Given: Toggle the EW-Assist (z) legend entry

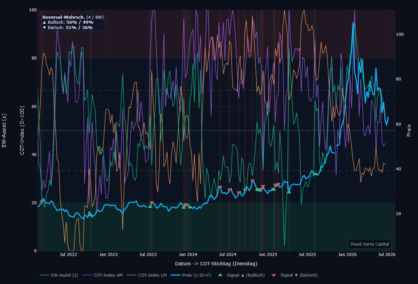Looking at the screenshot, I should [x=59, y=275].
